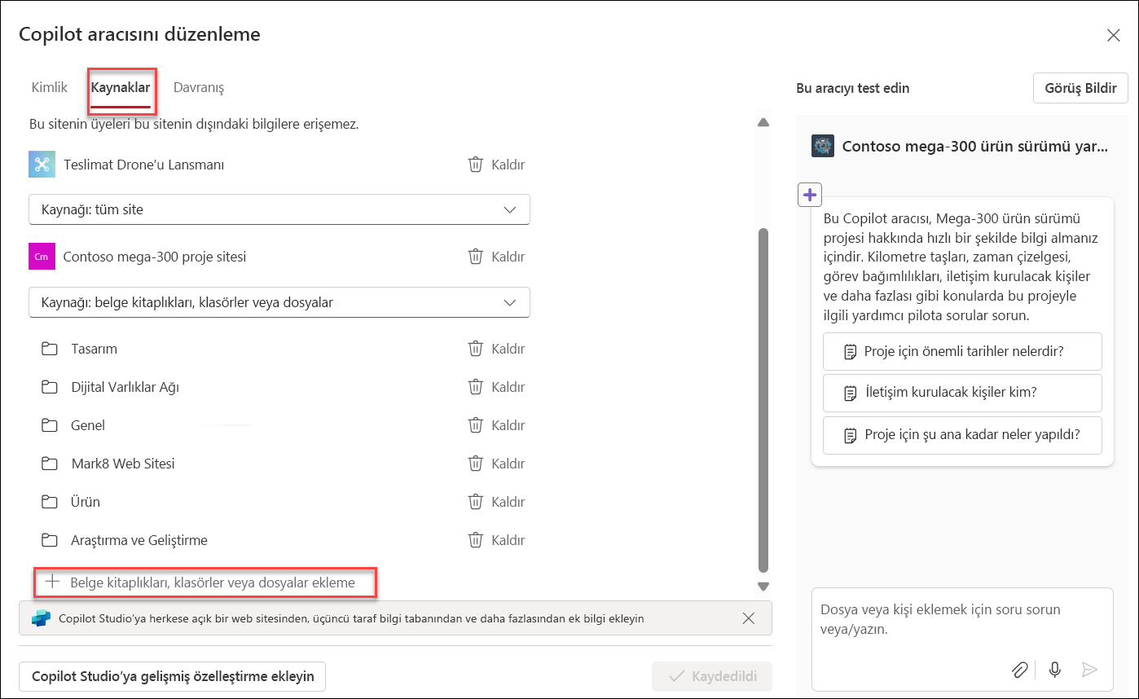Open the Davranış tab
This screenshot has width=1139, height=699.
point(199,87)
